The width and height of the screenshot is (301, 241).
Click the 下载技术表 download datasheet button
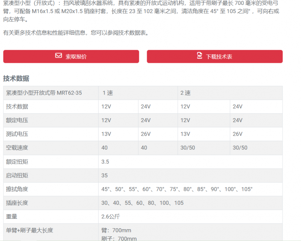[214, 56]
